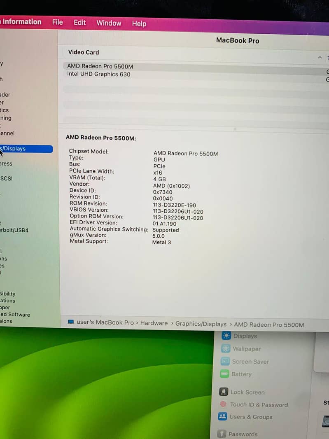Click the Wallpaper icon in System Settings
The width and height of the screenshot is (329, 439).
tap(225, 348)
